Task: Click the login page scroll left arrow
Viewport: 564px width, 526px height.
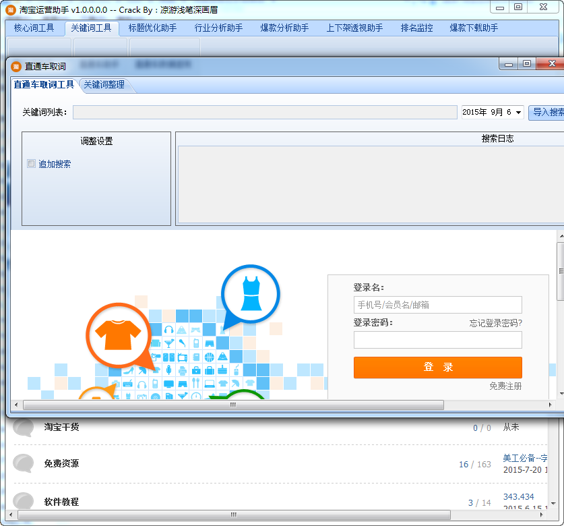Action: [x=16, y=405]
